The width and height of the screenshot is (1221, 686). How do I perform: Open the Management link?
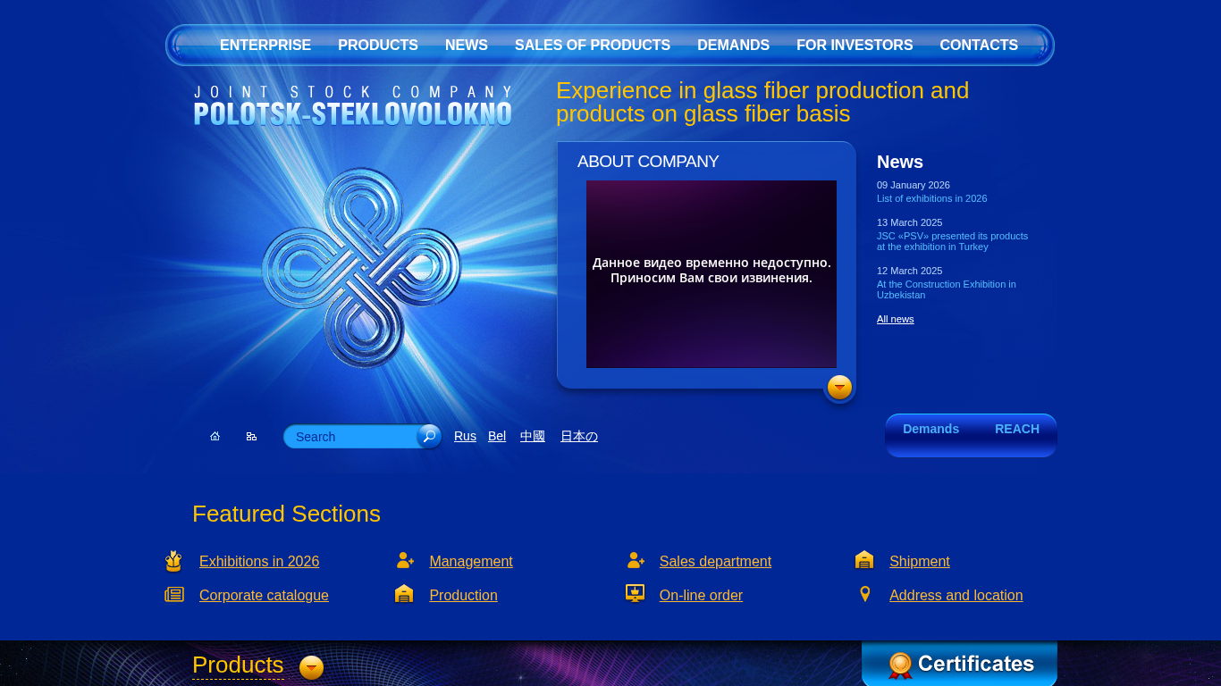point(471,561)
